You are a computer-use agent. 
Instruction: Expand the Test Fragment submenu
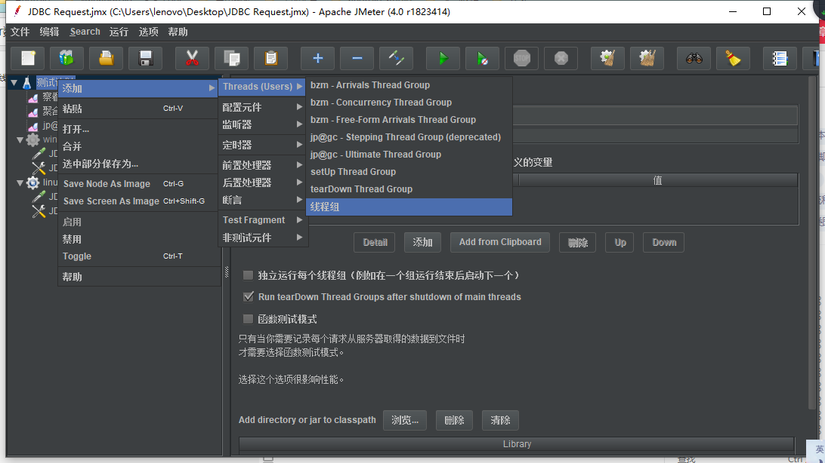(262, 220)
